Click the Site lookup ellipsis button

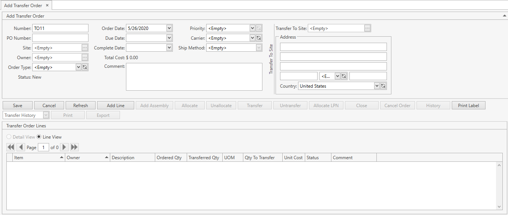[85, 48]
